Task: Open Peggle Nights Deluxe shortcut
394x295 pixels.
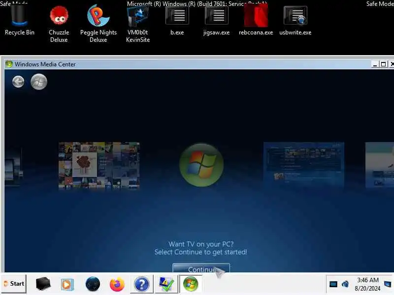Action: [x=98, y=24]
